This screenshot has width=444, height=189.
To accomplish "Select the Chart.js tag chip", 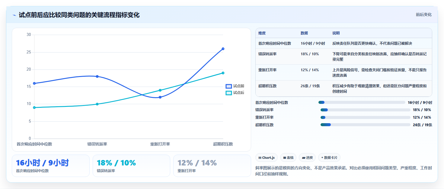I will (267, 158).
